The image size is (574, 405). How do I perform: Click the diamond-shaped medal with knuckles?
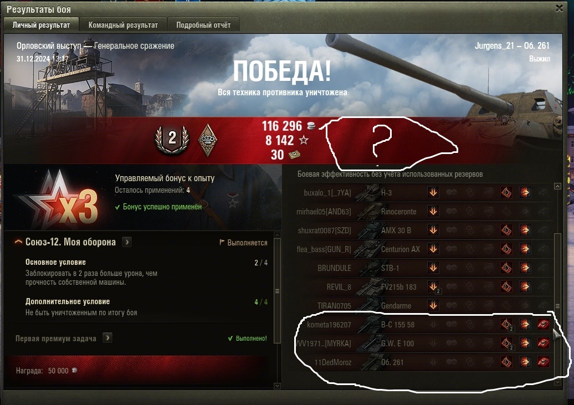pos(208,140)
